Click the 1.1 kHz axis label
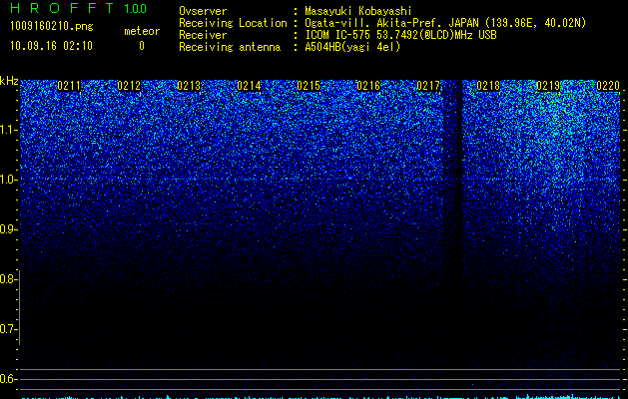This screenshot has width=628, height=399. click(x=9, y=130)
